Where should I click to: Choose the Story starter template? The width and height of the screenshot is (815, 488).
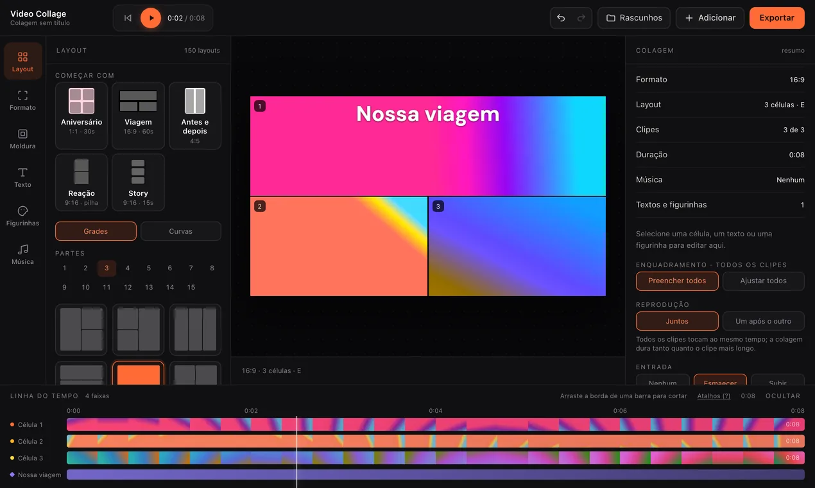(138, 182)
